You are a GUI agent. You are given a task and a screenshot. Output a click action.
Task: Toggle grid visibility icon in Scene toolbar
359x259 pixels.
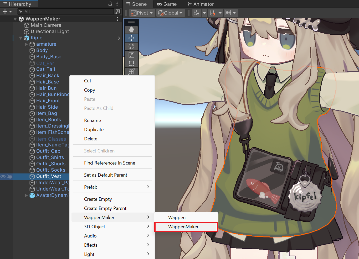pos(197,13)
